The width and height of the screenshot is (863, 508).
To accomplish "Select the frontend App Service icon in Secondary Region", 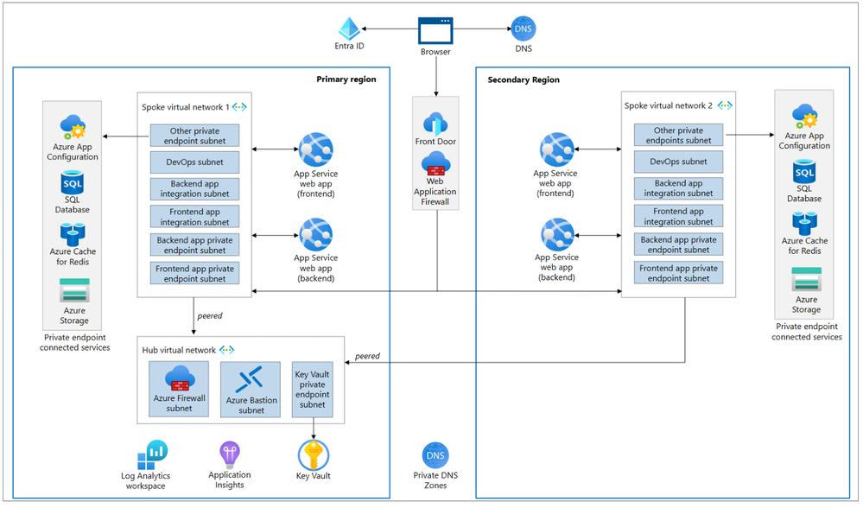I will point(556,149).
